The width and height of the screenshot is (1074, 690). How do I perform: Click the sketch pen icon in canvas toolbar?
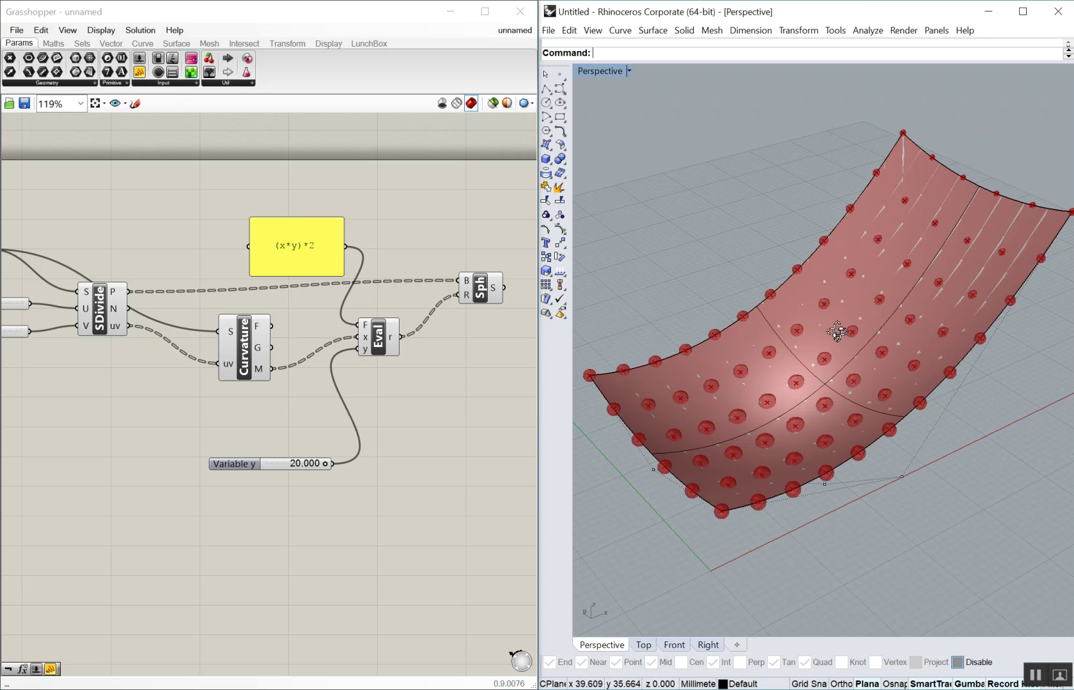tap(135, 103)
